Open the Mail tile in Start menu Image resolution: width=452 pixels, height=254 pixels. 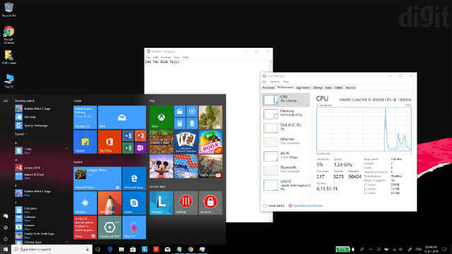(122, 117)
